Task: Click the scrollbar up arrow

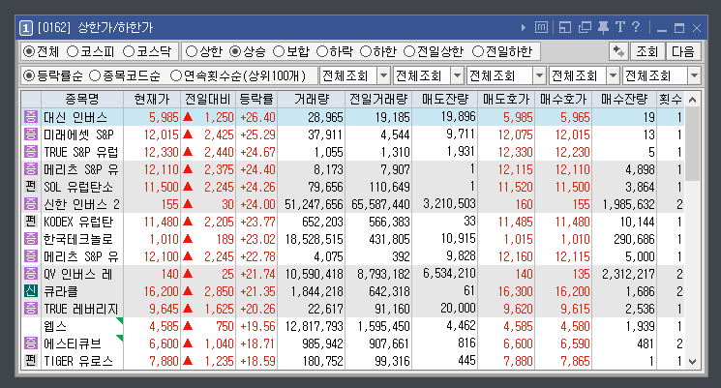Action: [x=693, y=100]
